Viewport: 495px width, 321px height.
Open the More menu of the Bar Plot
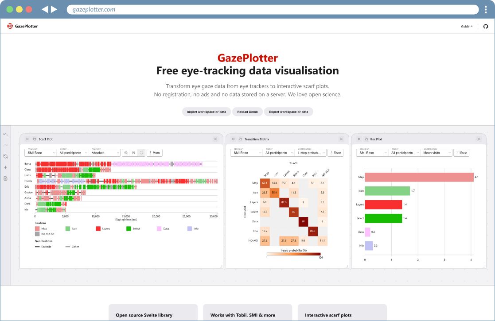(x=461, y=152)
